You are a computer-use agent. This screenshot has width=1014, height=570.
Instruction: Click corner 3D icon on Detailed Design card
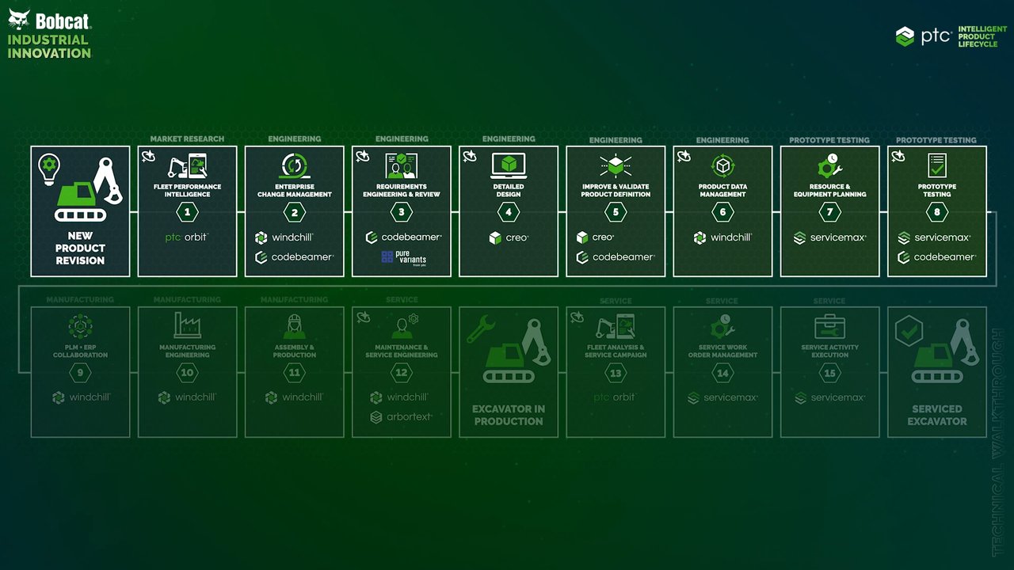(x=470, y=156)
